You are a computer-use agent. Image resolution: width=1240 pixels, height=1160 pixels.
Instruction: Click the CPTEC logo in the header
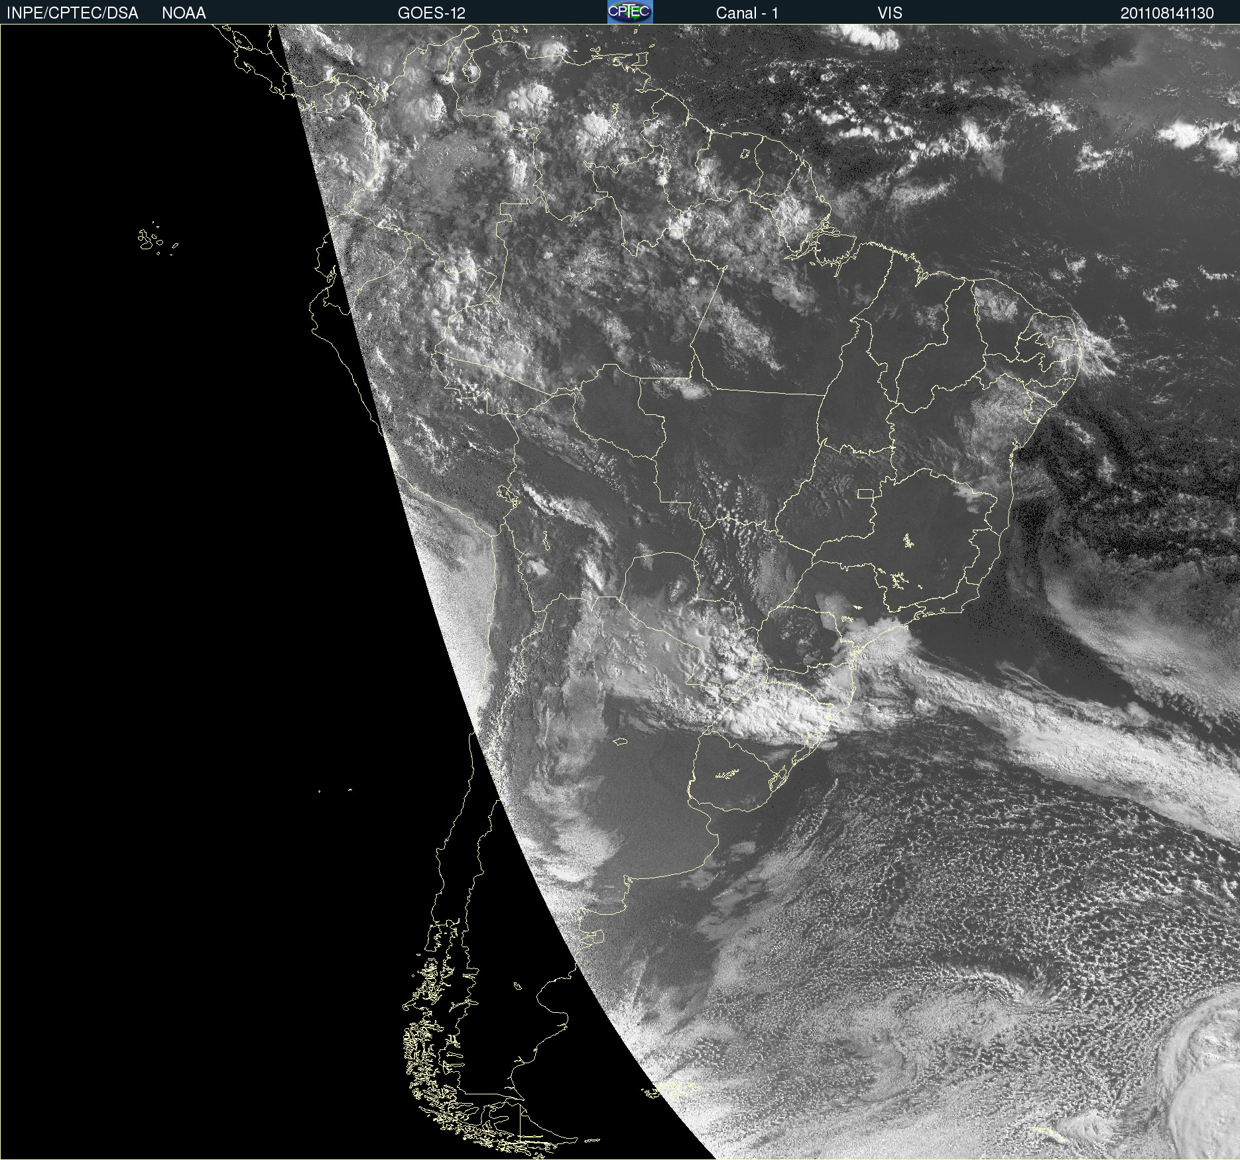(x=630, y=12)
